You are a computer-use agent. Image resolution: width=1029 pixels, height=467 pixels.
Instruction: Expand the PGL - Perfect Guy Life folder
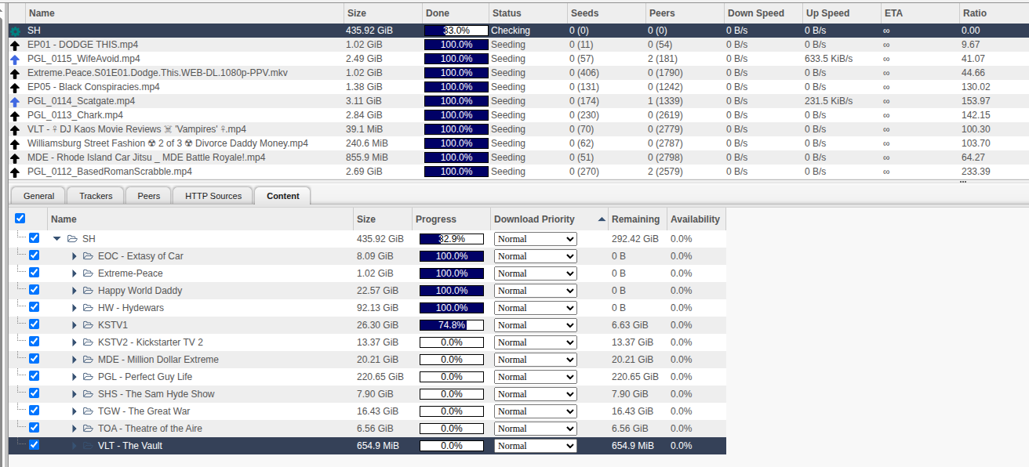pyautogui.click(x=75, y=377)
